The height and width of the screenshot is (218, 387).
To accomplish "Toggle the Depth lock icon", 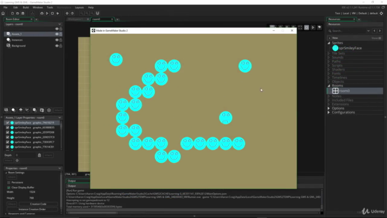I will [x=39, y=155].
